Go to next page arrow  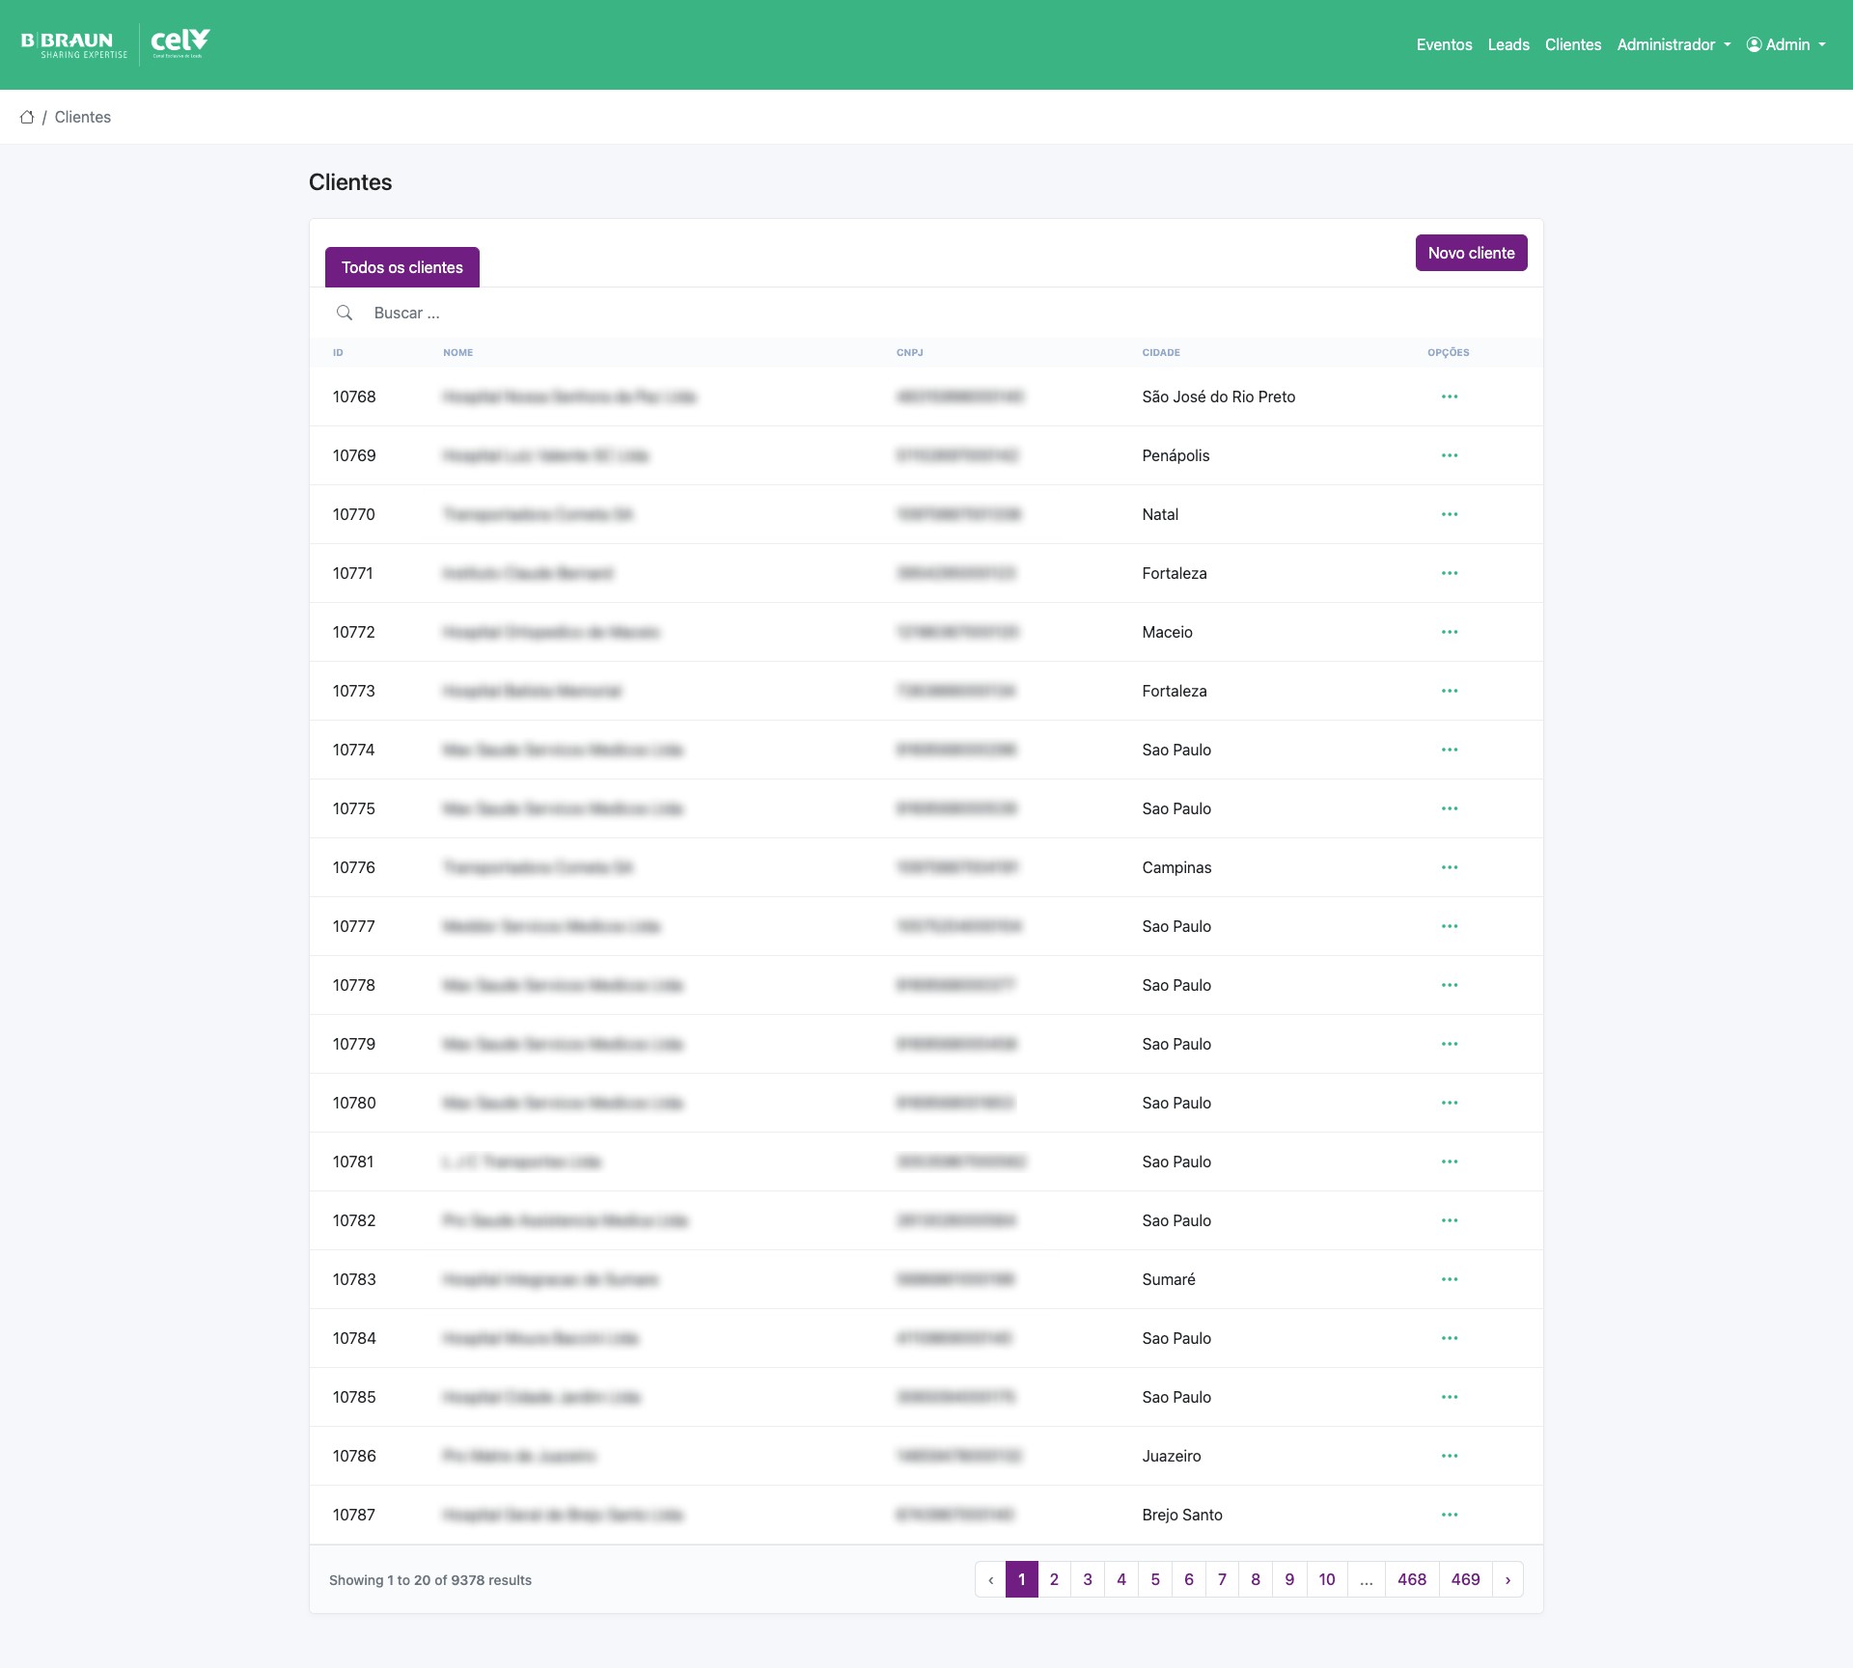click(x=1507, y=1579)
